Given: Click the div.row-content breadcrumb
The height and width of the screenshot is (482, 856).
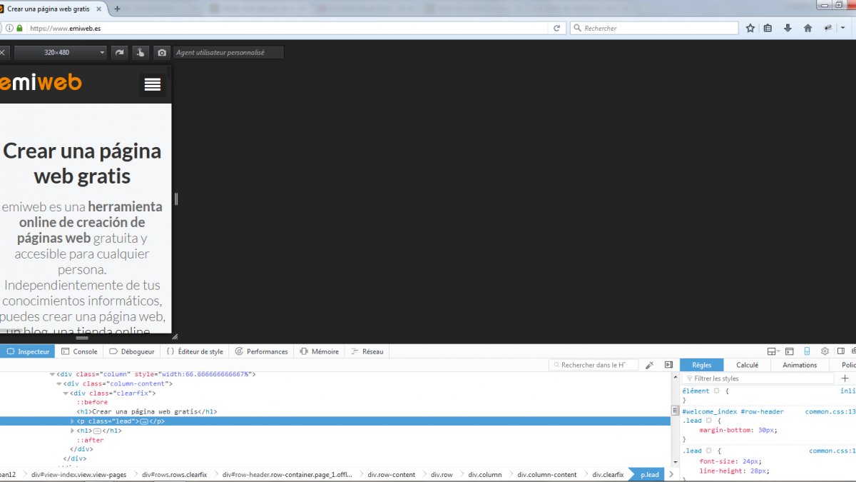Looking at the screenshot, I should (392, 475).
